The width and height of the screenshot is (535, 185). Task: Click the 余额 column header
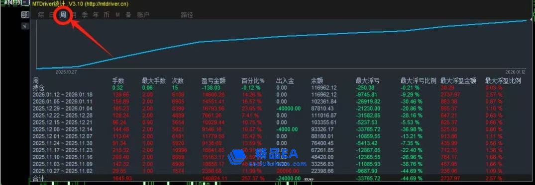point(317,81)
